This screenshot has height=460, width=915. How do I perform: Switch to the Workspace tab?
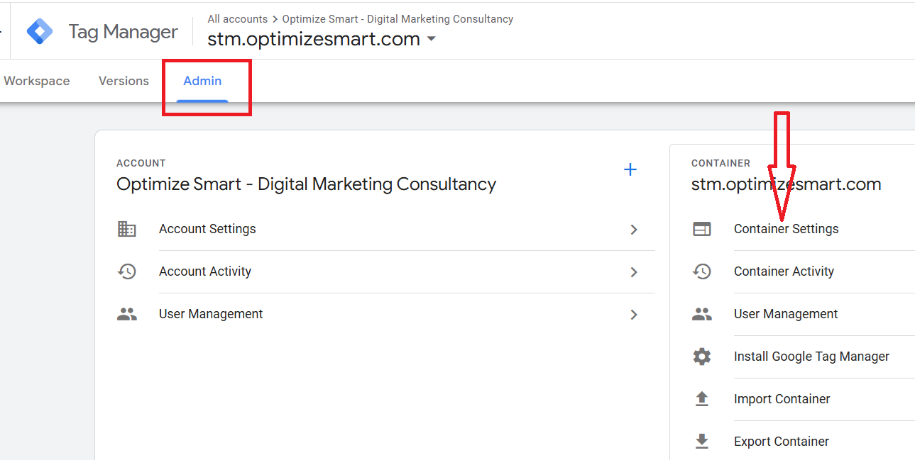pos(37,81)
